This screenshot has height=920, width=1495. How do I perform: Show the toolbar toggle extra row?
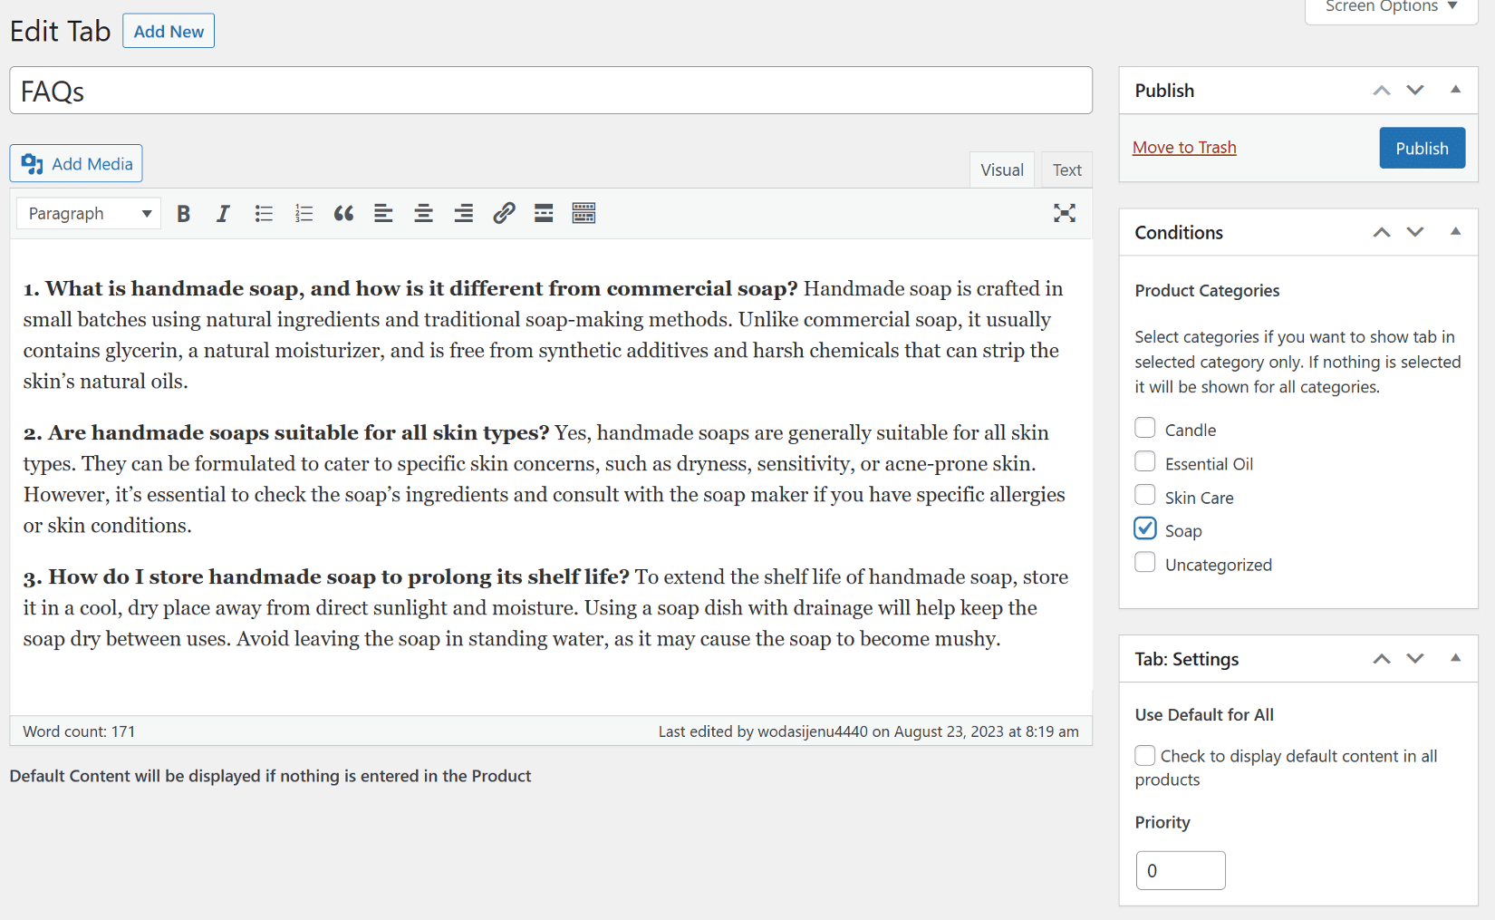coord(584,214)
